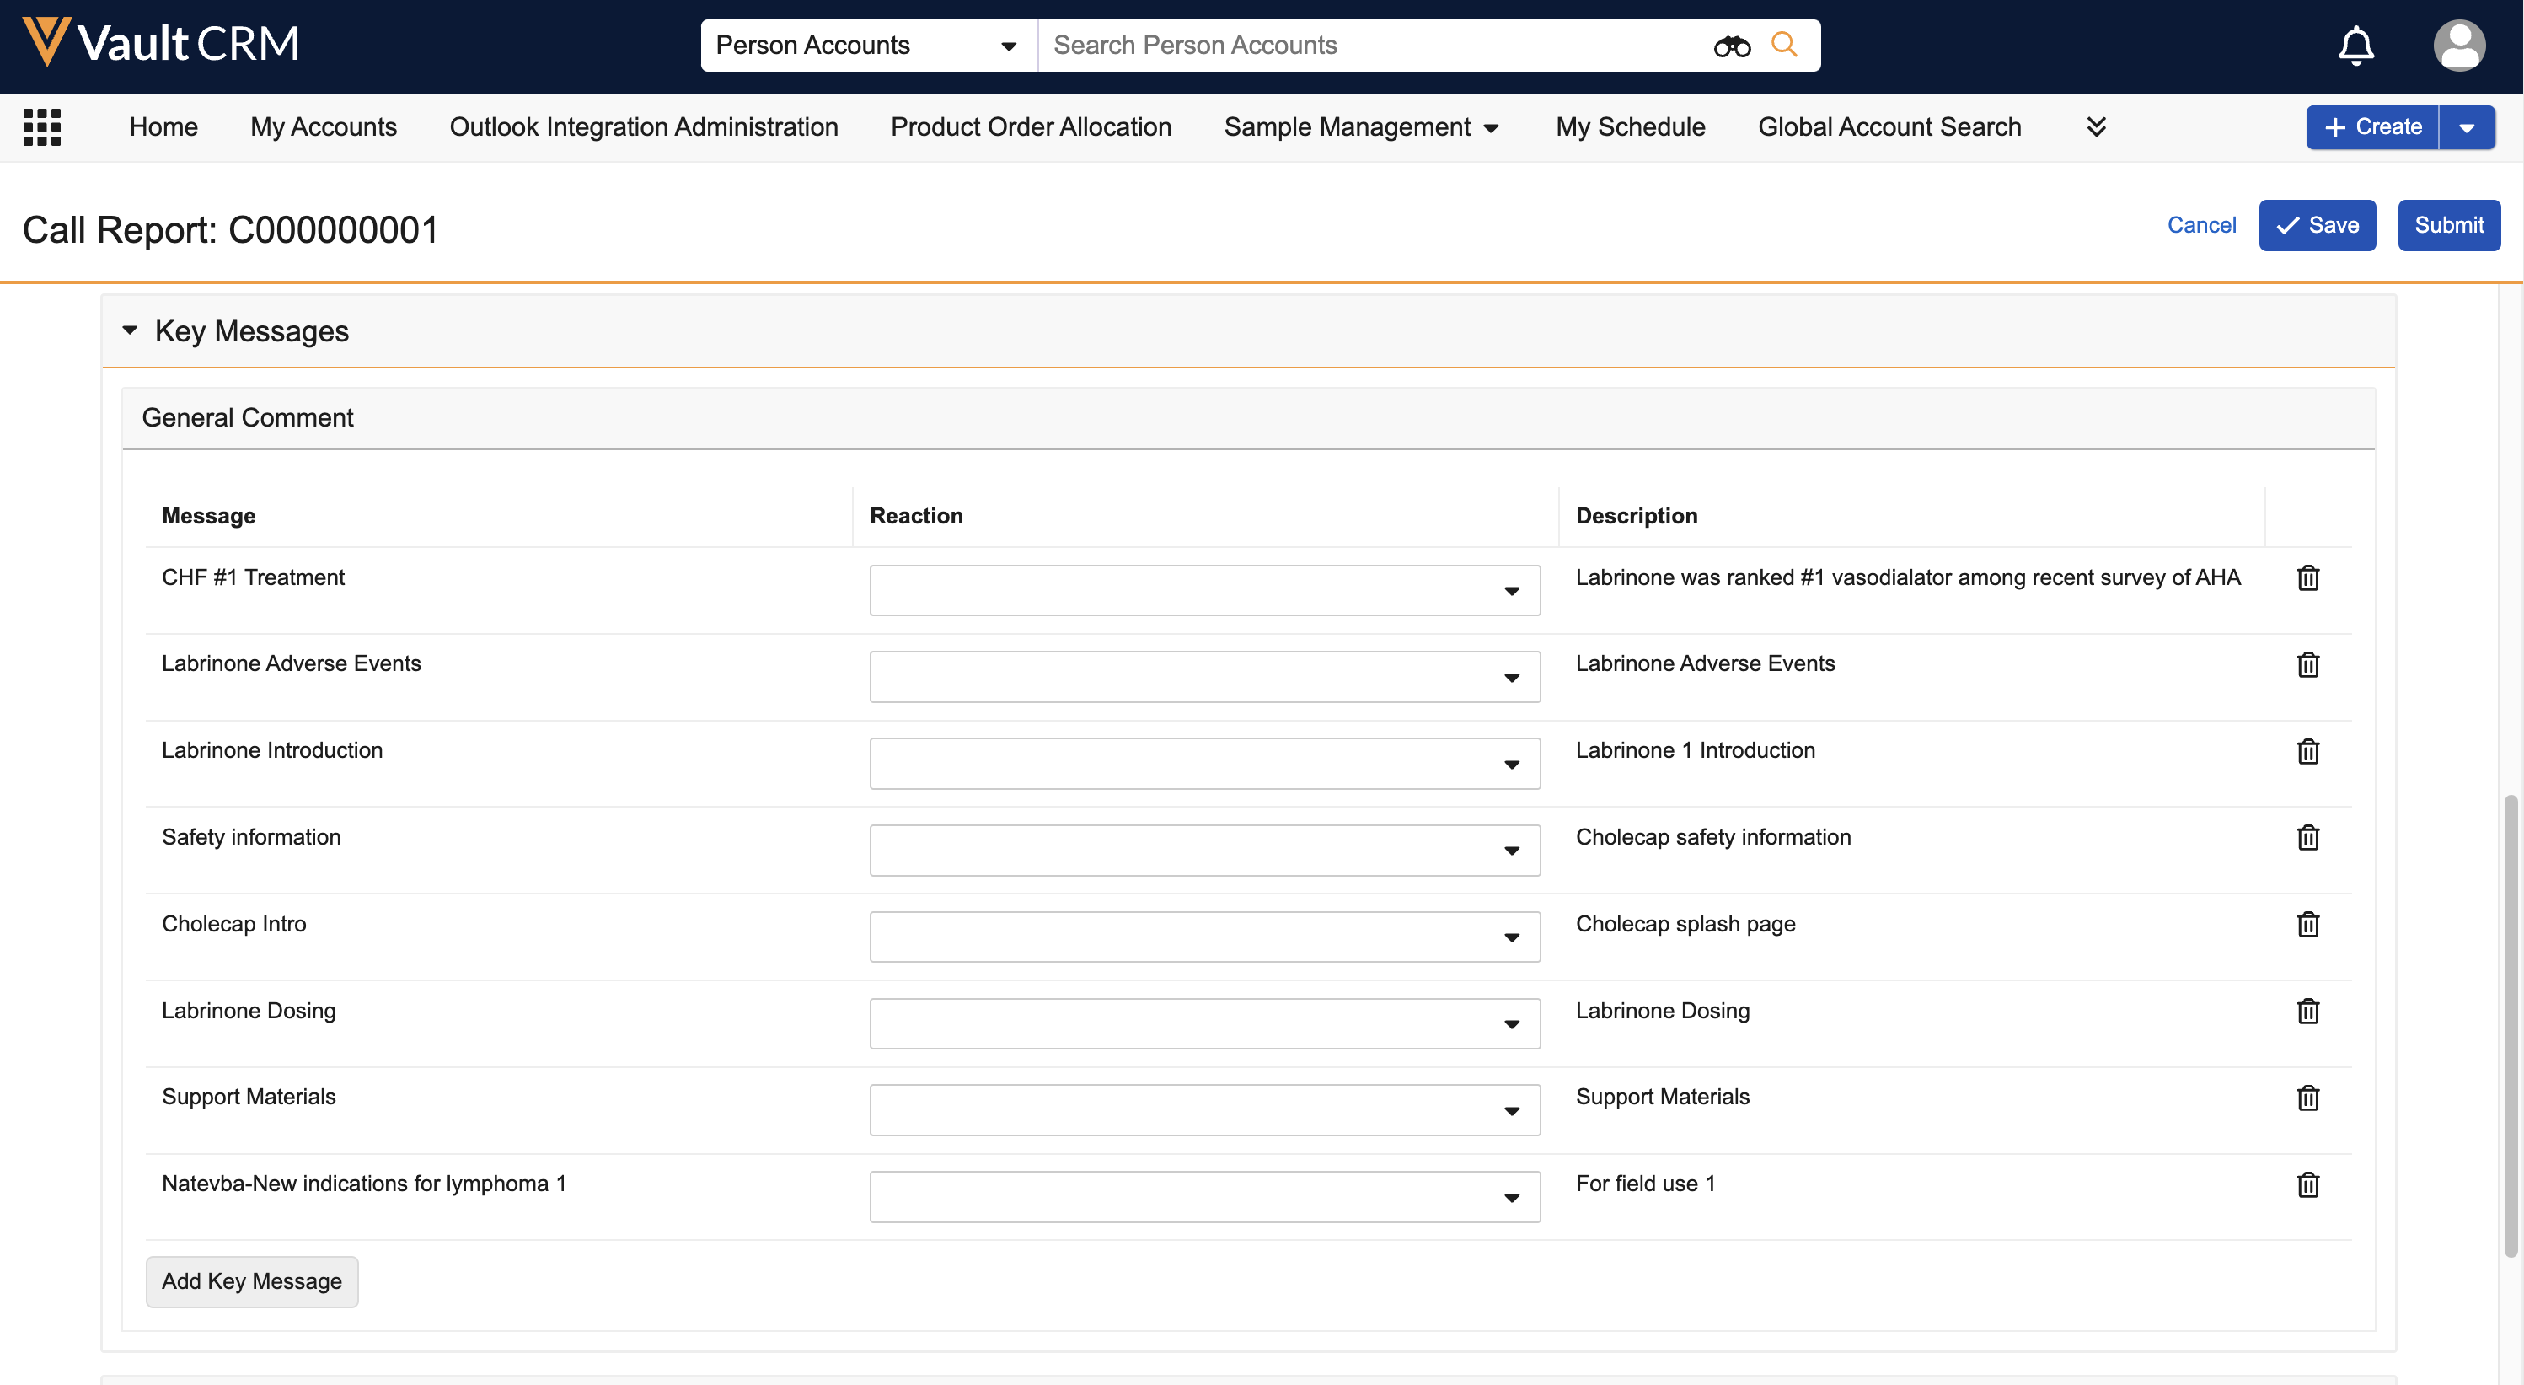The width and height of the screenshot is (2524, 1385).
Task: Cancel editing the call report
Action: point(2200,225)
